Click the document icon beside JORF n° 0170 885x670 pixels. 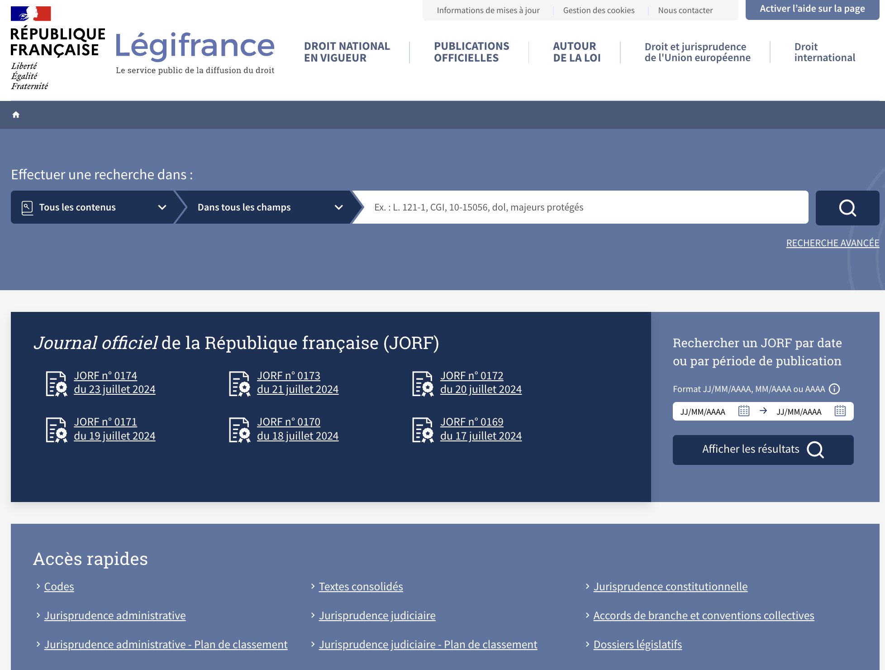click(240, 430)
